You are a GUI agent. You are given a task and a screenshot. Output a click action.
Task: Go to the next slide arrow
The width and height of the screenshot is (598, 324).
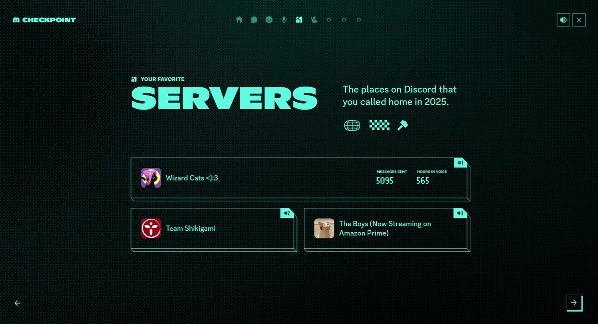pos(574,303)
